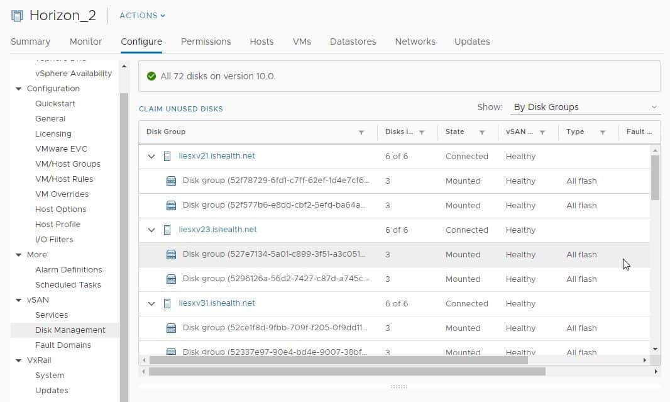Switch to the Datastores tab
The height and width of the screenshot is (402, 670).
coord(353,42)
